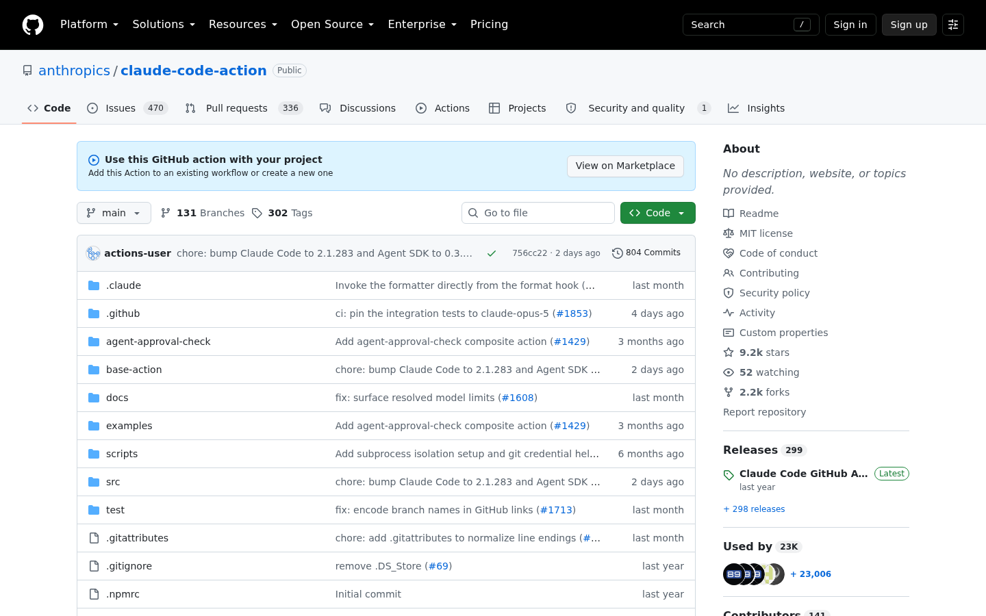The height and width of the screenshot is (616, 986).
Task: Expand the Open Source menu
Action: click(x=332, y=25)
